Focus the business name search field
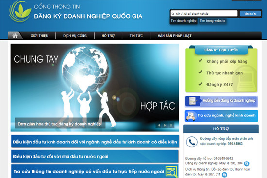 (x=204, y=14)
